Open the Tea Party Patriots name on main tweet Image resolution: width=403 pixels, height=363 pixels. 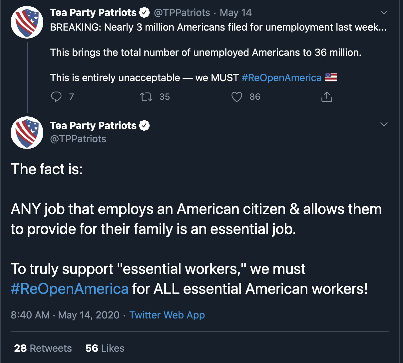pyautogui.click(x=93, y=126)
